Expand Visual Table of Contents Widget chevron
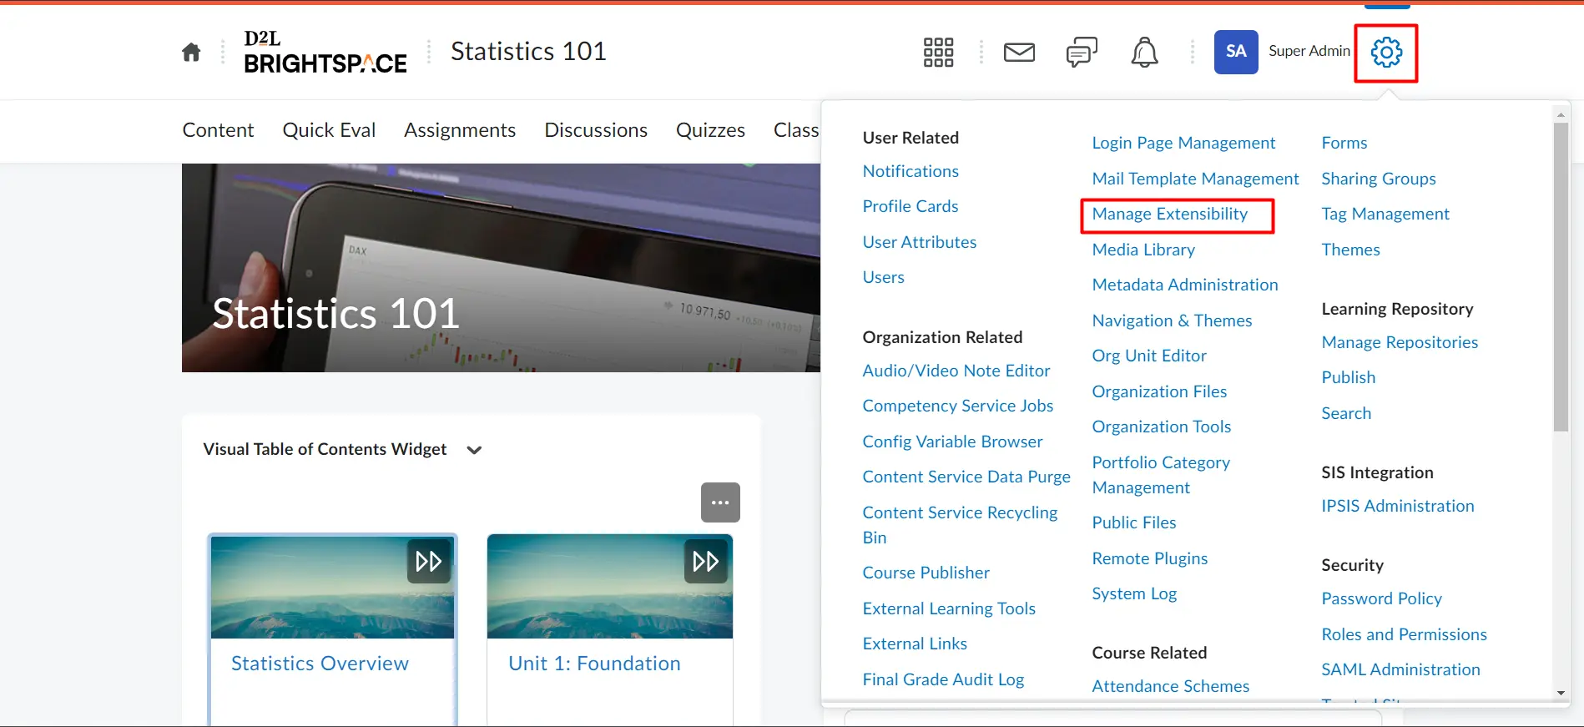 coord(474,450)
